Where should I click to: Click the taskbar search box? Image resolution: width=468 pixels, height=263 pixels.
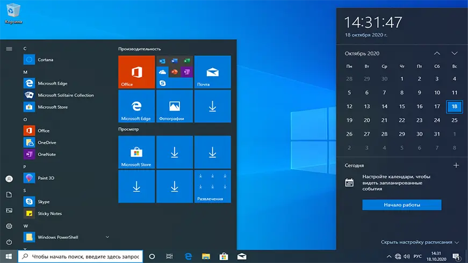(81, 257)
